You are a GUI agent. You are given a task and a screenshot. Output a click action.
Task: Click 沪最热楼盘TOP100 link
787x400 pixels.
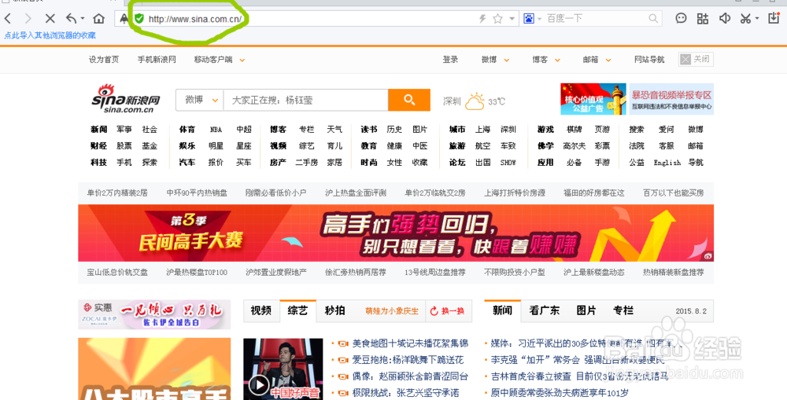197,272
